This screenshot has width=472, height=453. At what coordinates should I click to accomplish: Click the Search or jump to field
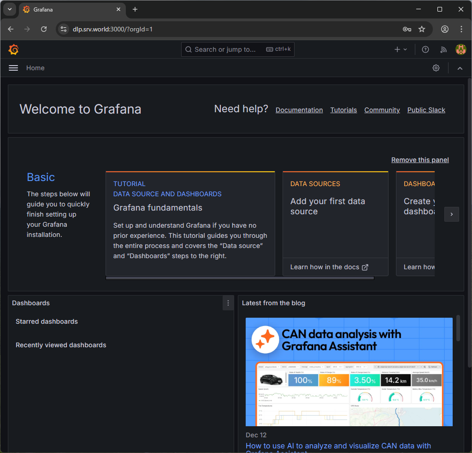click(237, 49)
